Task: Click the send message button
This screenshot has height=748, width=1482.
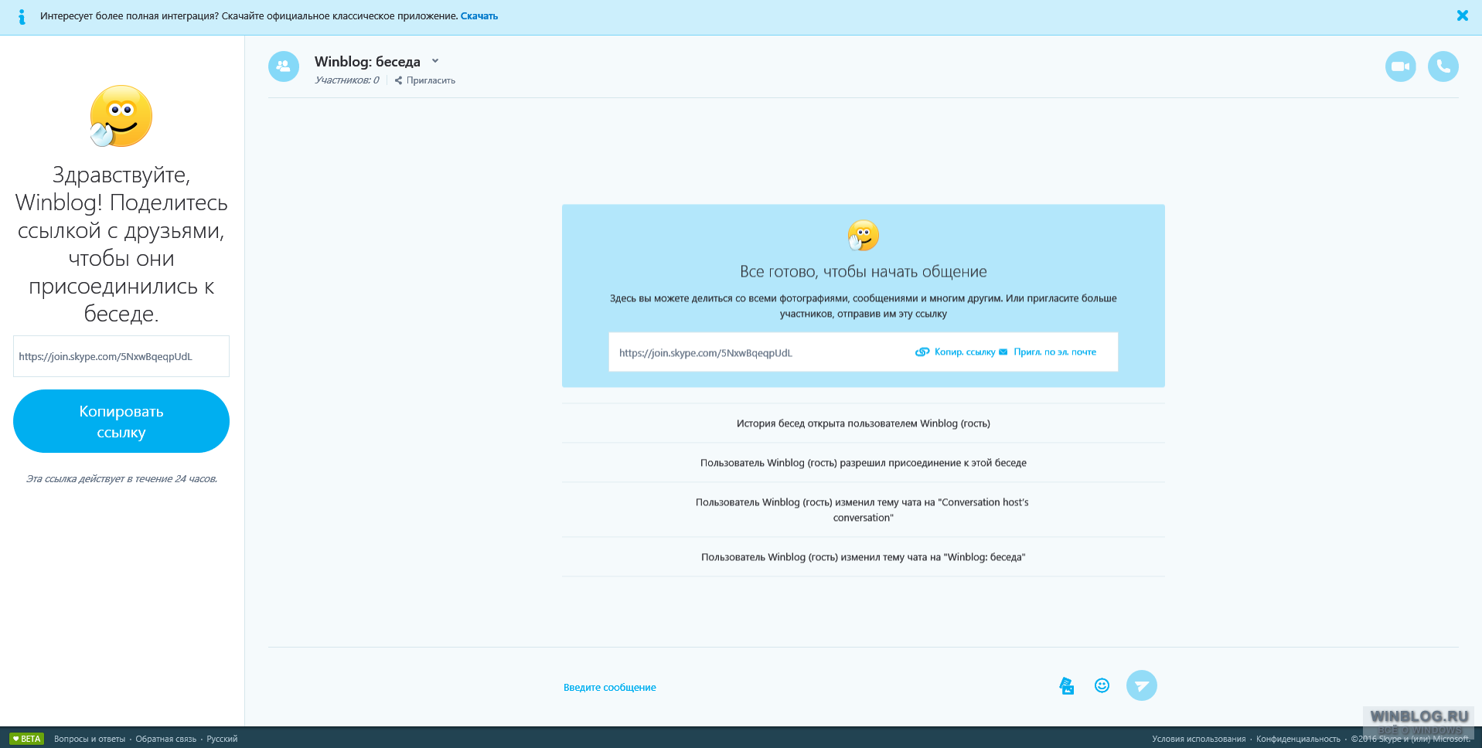Action: point(1141,685)
